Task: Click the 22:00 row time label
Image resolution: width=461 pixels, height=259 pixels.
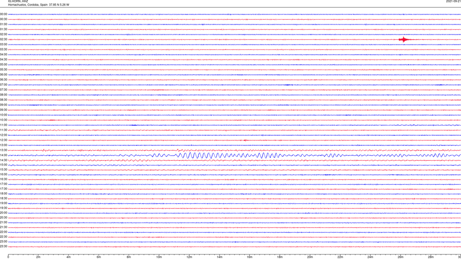Action: tap(3, 232)
